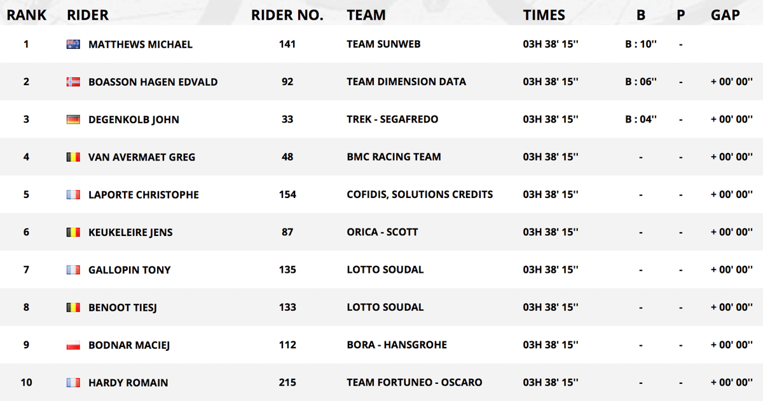The width and height of the screenshot is (763, 401).
Task: Click the German flag beside Degenkolb John
Action: point(73,119)
